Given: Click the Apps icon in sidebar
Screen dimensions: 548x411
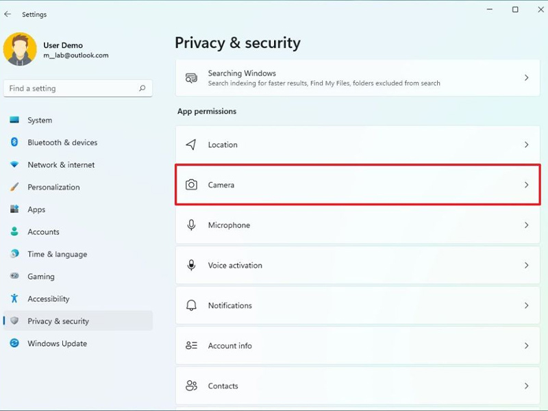Looking at the screenshot, I should click(14, 209).
